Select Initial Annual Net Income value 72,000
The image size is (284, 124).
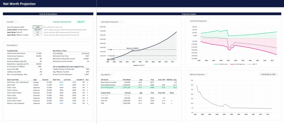pos(39,53)
